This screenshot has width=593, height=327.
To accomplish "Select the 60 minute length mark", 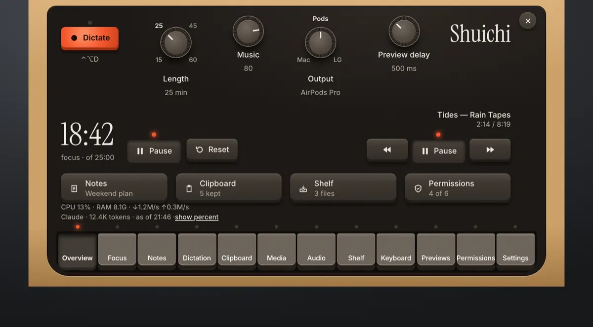I will click(193, 60).
